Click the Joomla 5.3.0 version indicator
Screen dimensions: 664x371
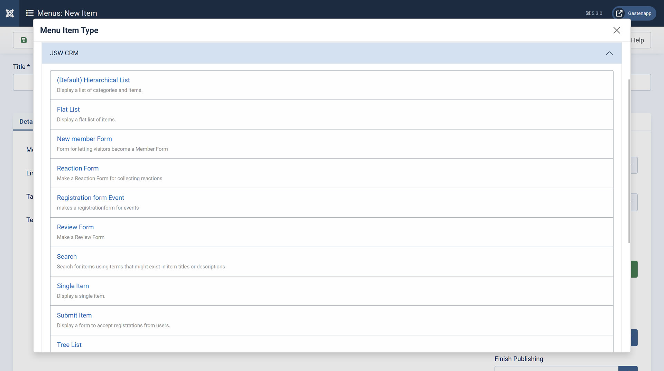click(594, 13)
